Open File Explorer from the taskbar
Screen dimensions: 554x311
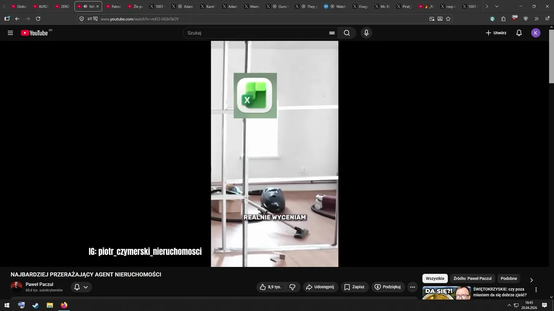[x=50, y=305]
